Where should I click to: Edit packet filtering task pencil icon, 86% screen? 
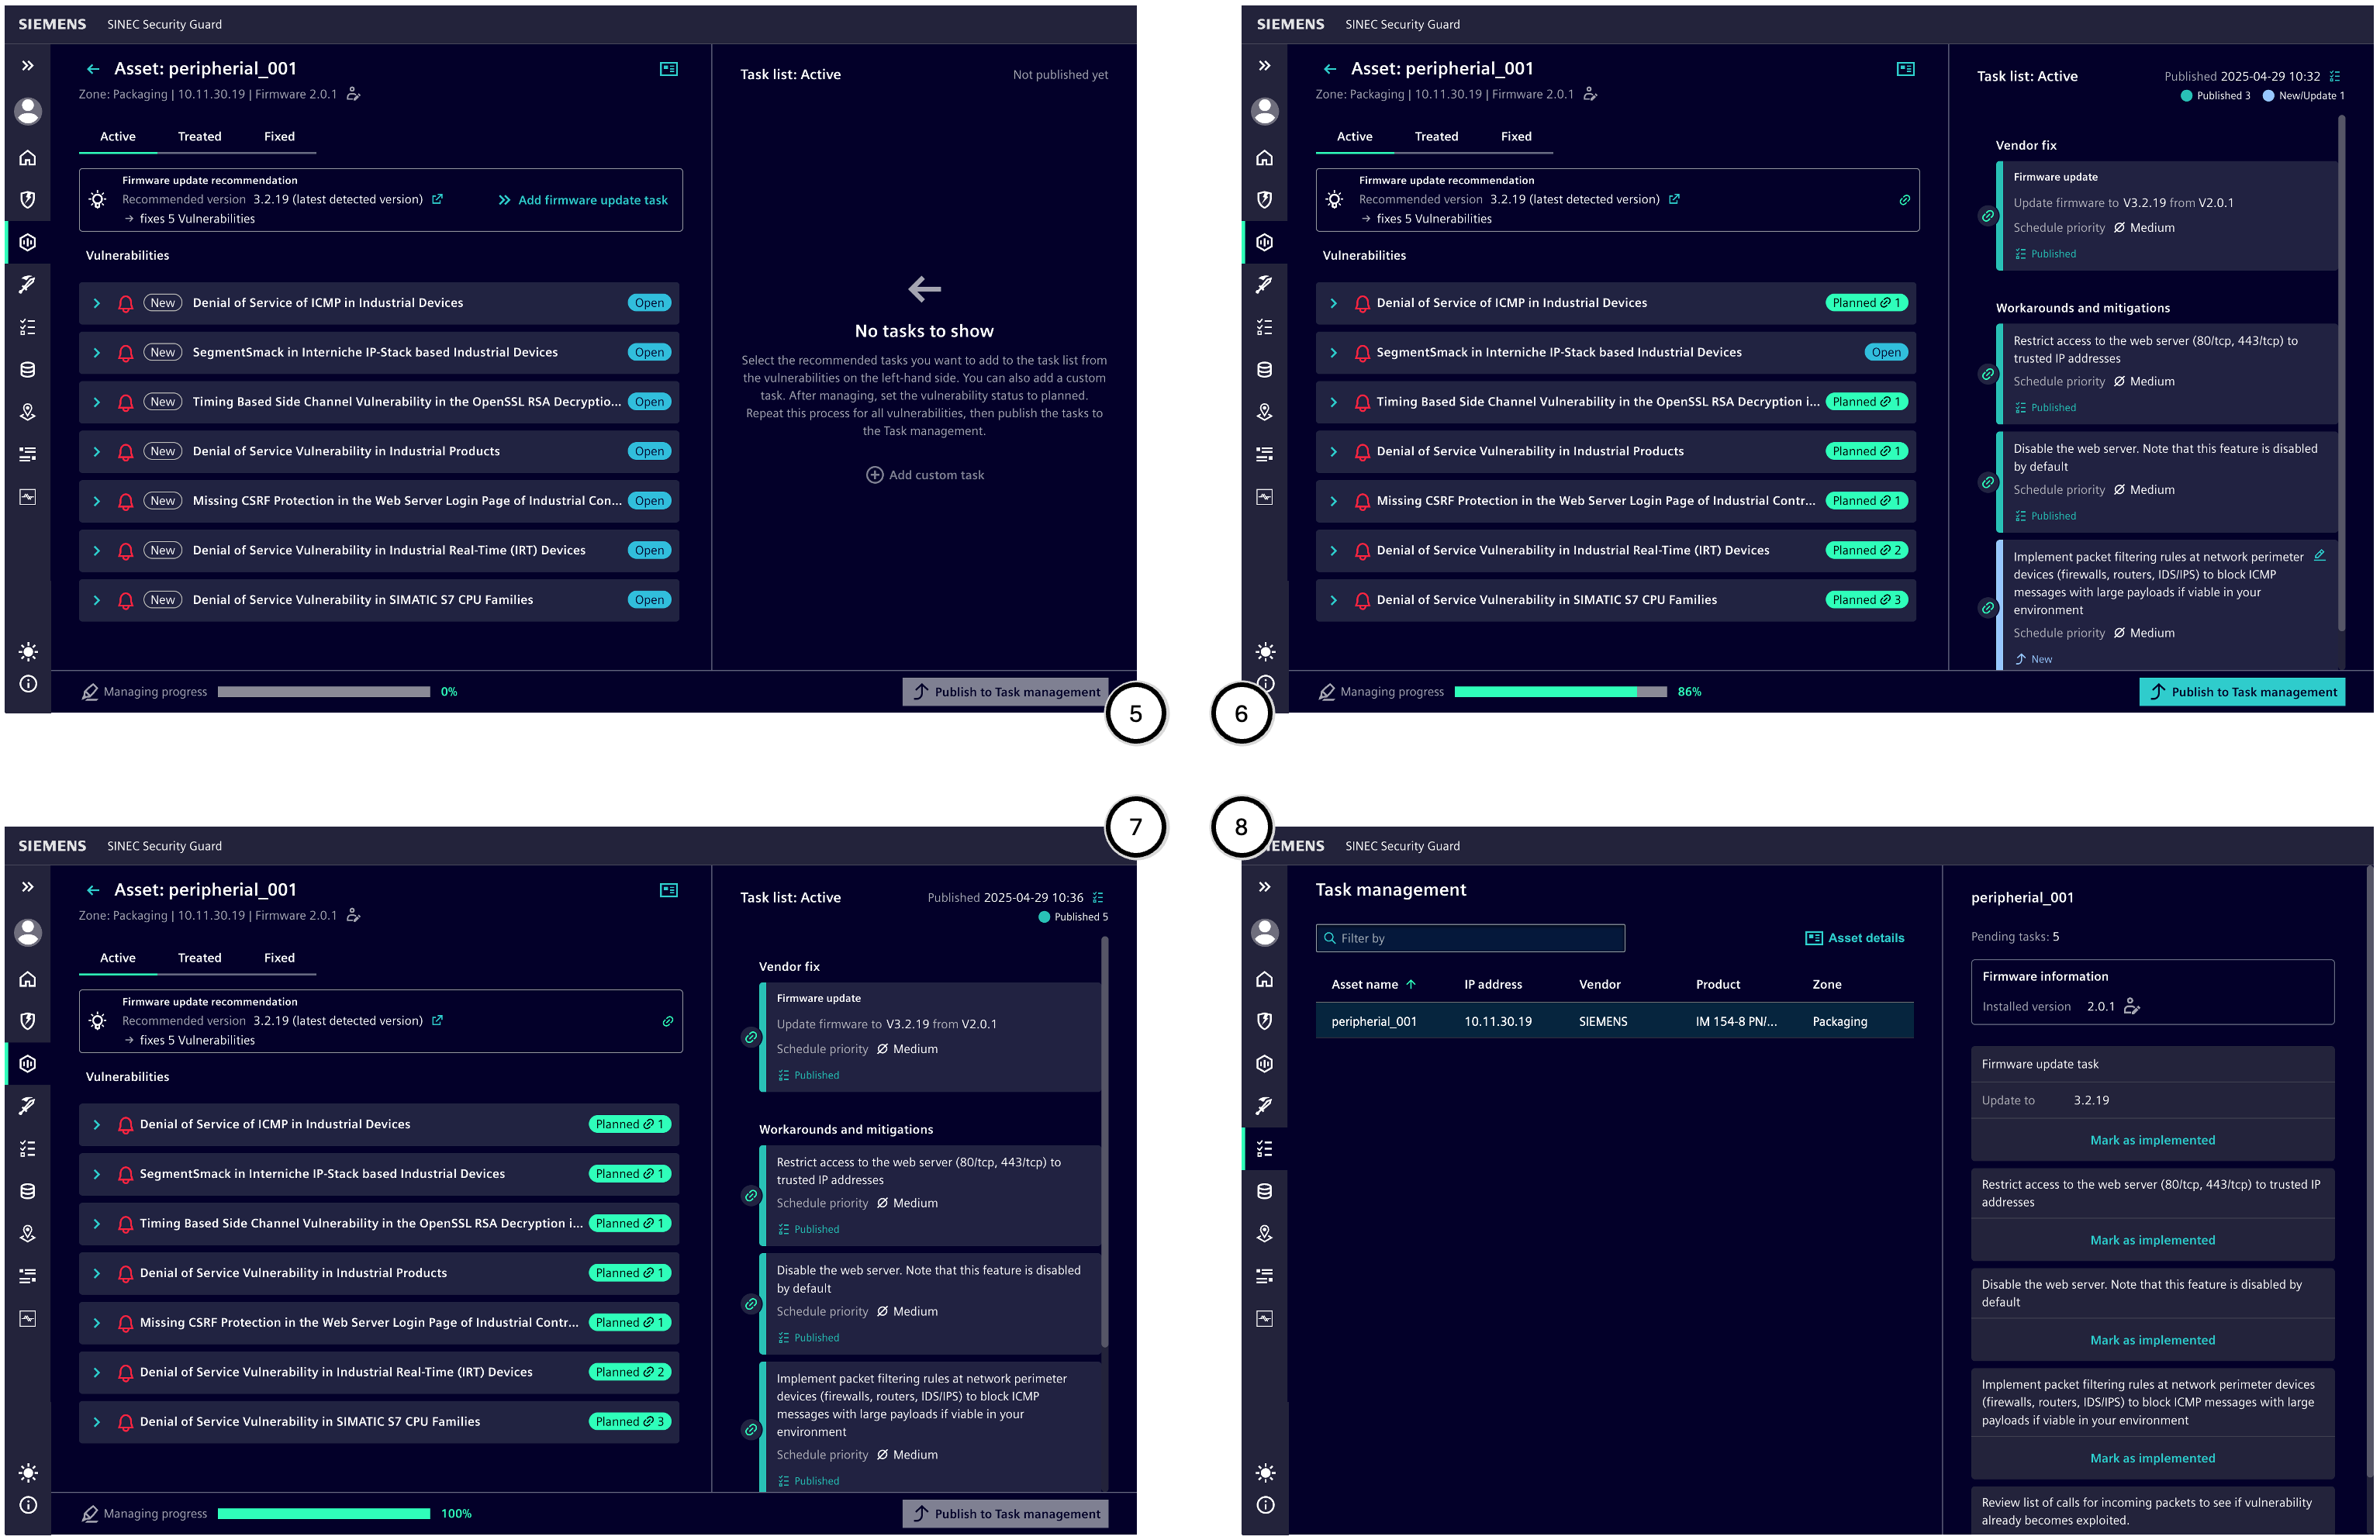pyautogui.click(x=2319, y=556)
